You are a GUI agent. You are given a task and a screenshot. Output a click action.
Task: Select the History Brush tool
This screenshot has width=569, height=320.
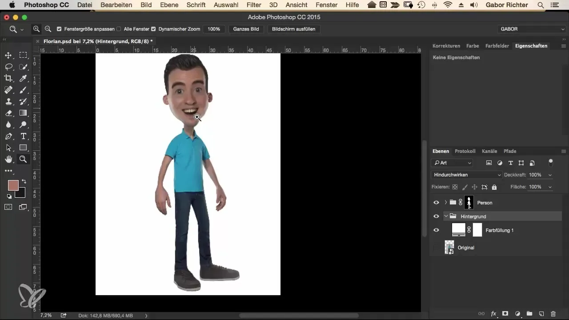(x=23, y=101)
